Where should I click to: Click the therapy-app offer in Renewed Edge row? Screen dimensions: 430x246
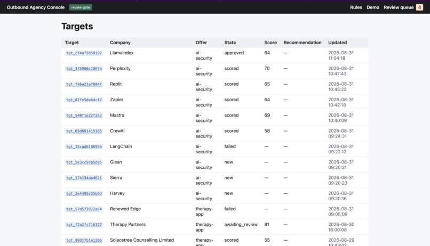point(204,211)
